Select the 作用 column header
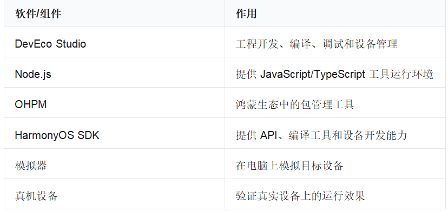 (x=335, y=14)
